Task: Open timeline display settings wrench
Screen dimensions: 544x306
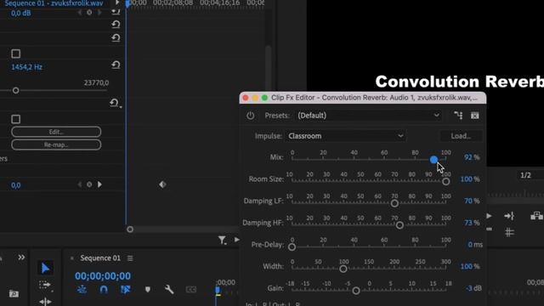Action: (x=169, y=289)
